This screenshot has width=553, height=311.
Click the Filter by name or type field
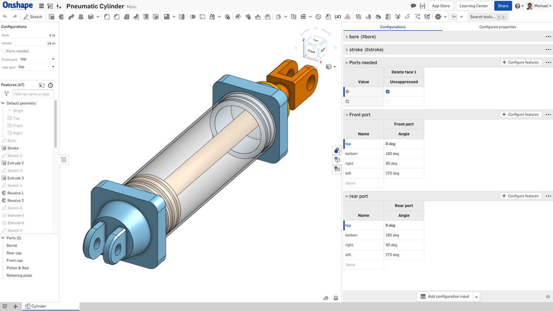pos(32,94)
